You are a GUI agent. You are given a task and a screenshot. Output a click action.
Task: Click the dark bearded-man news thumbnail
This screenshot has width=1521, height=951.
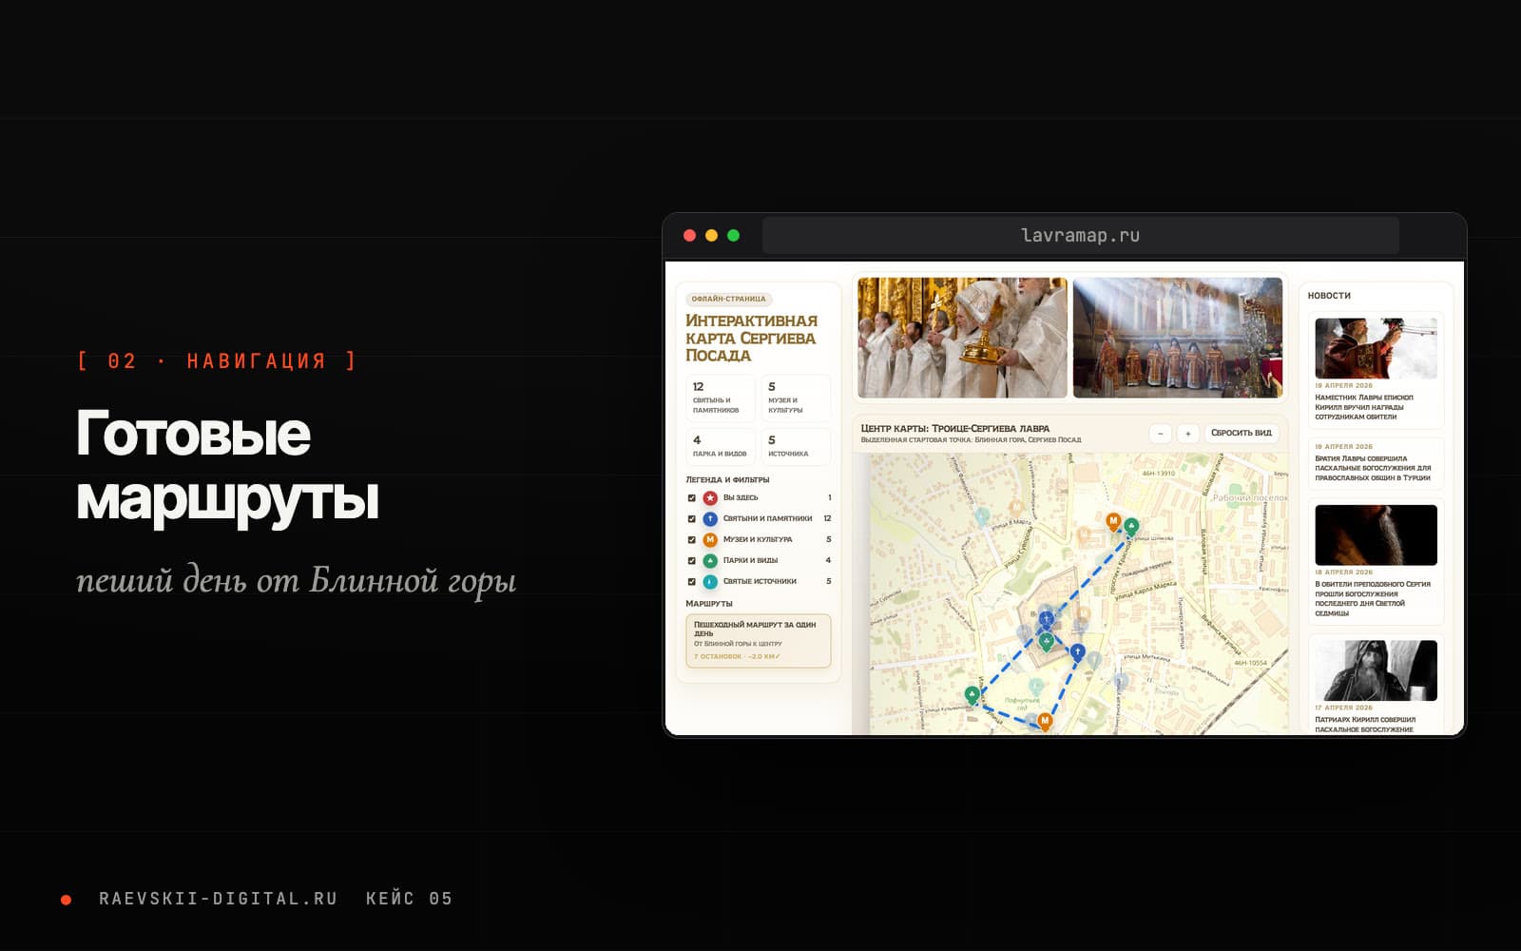pos(1376,535)
